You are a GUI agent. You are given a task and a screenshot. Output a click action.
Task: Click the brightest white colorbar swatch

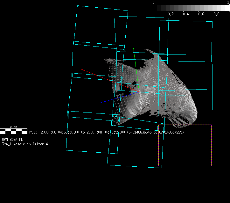point(225,8)
